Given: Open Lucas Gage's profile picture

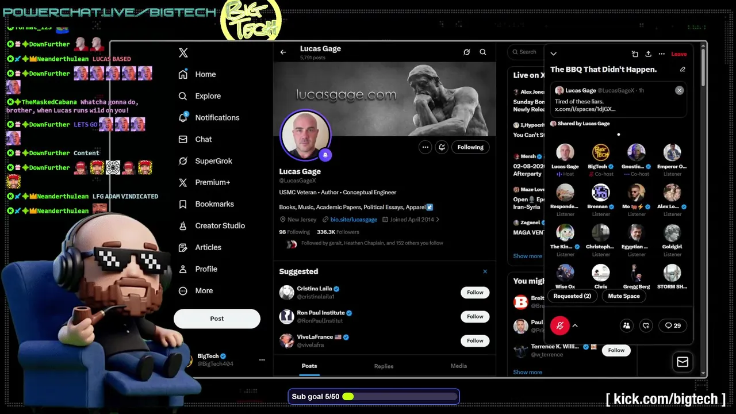Looking at the screenshot, I should pyautogui.click(x=305, y=135).
